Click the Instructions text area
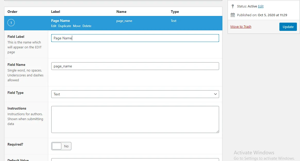 click(135, 119)
